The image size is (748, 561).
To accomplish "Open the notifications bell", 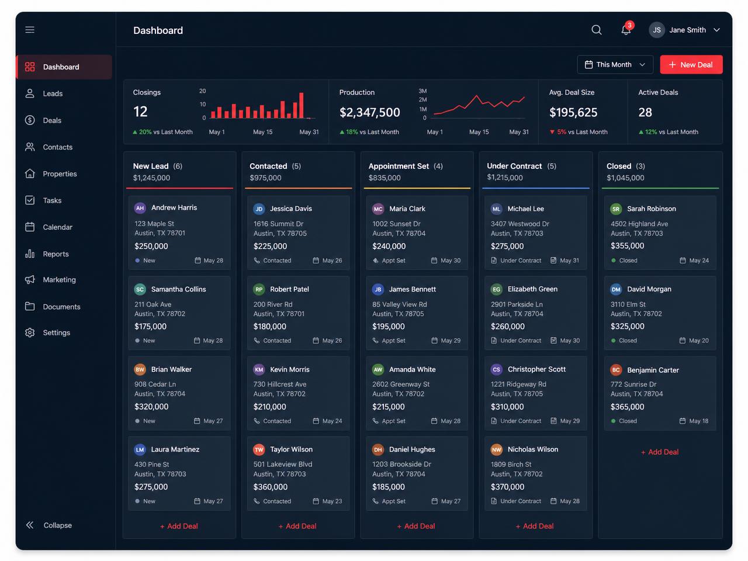I will tap(626, 30).
